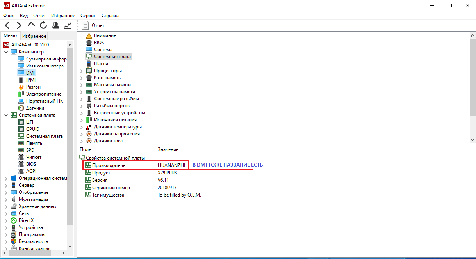Click the Поле column header
The width and height of the screenshot is (476, 259).
(x=116, y=149)
